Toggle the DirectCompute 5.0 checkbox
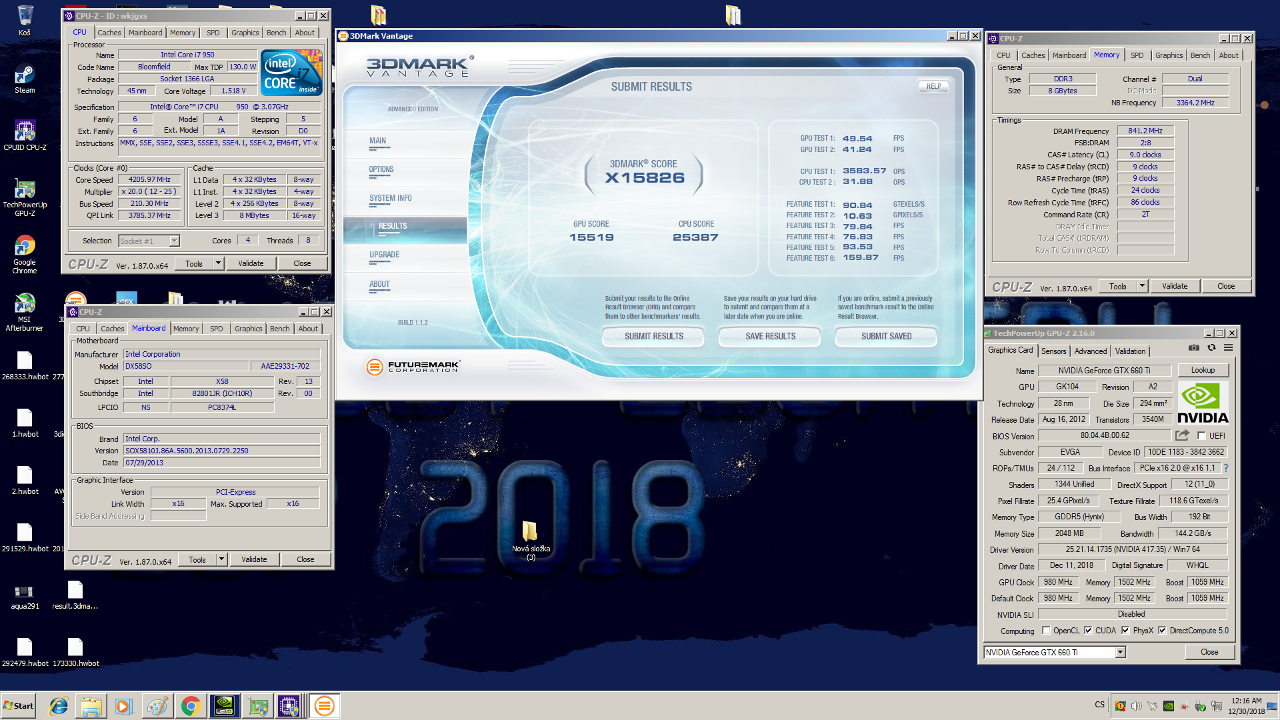Screen dimensions: 1280x720 click(x=1162, y=630)
